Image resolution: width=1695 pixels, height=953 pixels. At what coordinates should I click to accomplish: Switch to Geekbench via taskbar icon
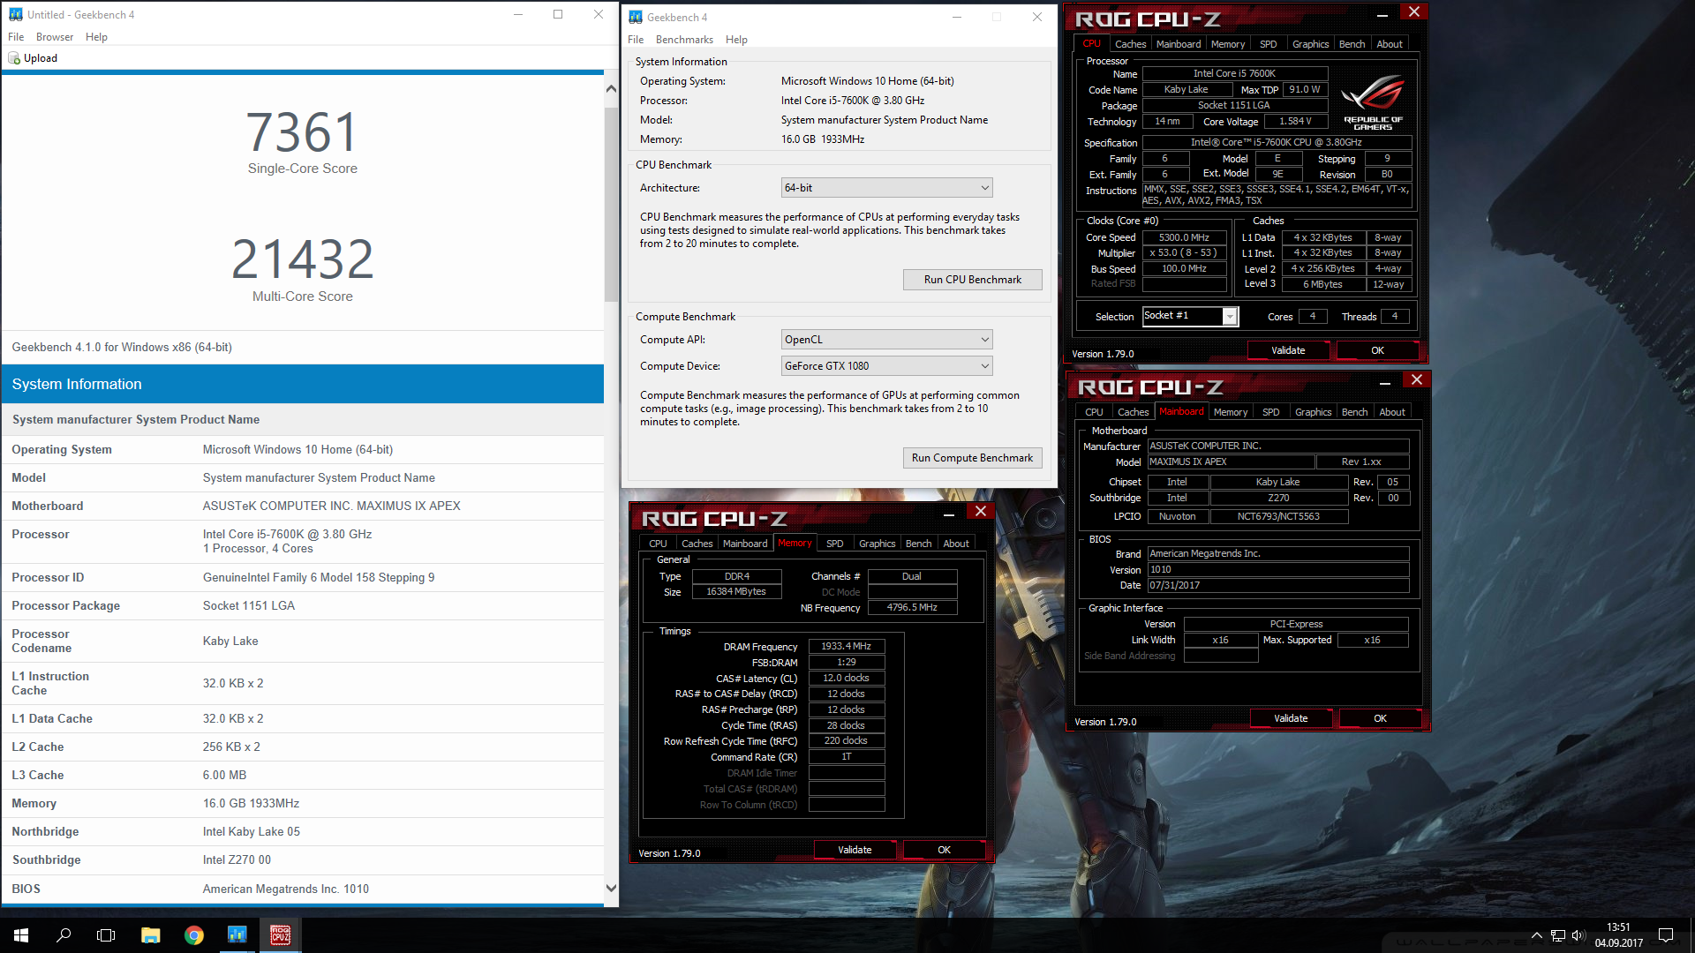(x=237, y=935)
